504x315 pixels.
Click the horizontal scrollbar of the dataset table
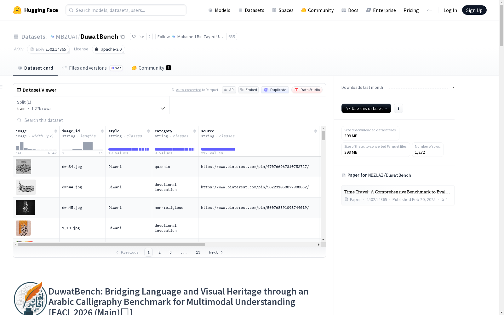tap(112, 244)
